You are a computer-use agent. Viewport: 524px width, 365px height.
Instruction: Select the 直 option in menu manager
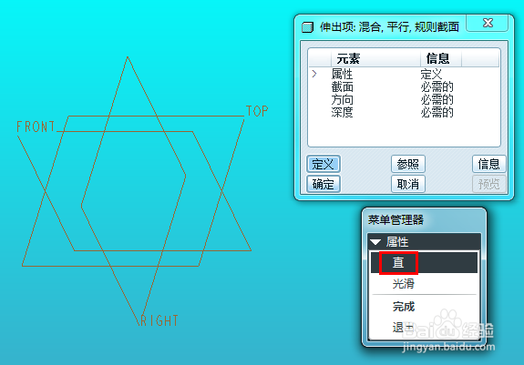point(424,262)
